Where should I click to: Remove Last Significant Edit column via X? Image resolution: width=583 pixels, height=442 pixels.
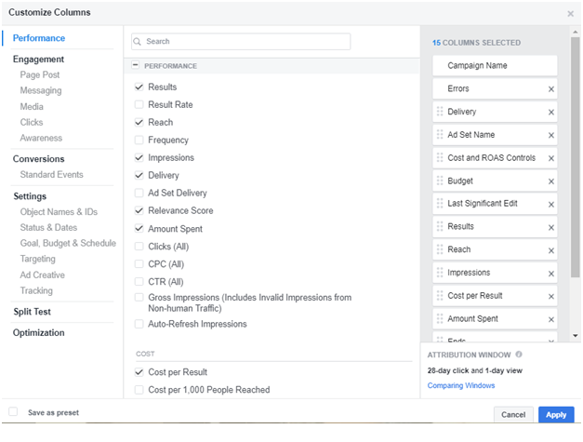pos(551,205)
